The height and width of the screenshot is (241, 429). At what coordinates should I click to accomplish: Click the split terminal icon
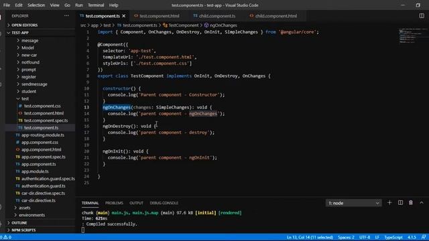400,203
